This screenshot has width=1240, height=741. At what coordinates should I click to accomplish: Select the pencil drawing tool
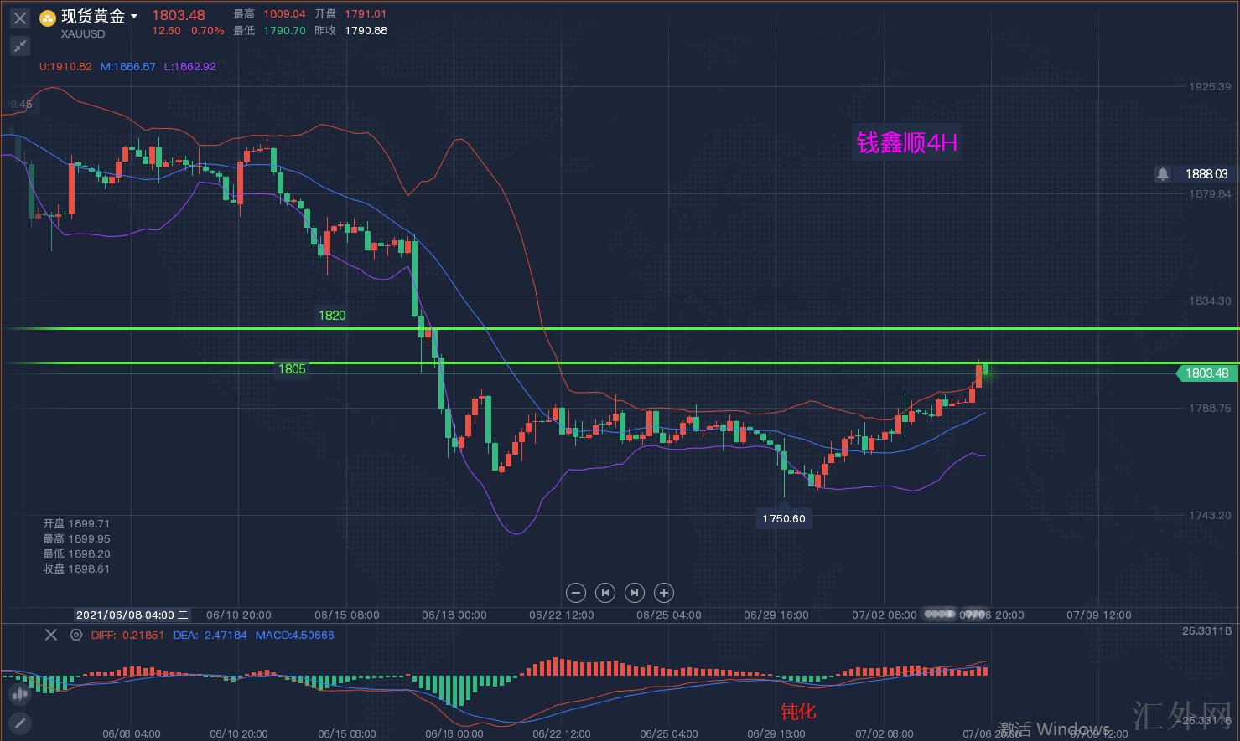pyautogui.click(x=20, y=722)
